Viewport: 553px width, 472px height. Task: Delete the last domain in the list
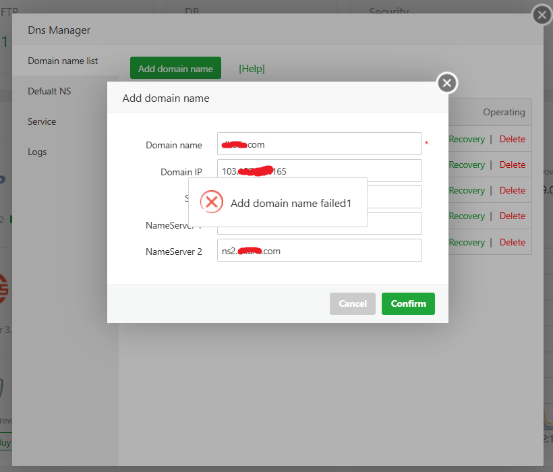pyautogui.click(x=512, y=242)
